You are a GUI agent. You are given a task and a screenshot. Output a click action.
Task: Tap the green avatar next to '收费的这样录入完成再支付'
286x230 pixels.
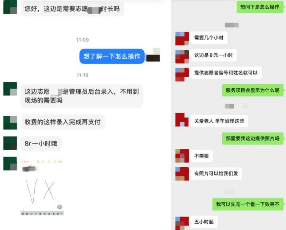(10, 123)
